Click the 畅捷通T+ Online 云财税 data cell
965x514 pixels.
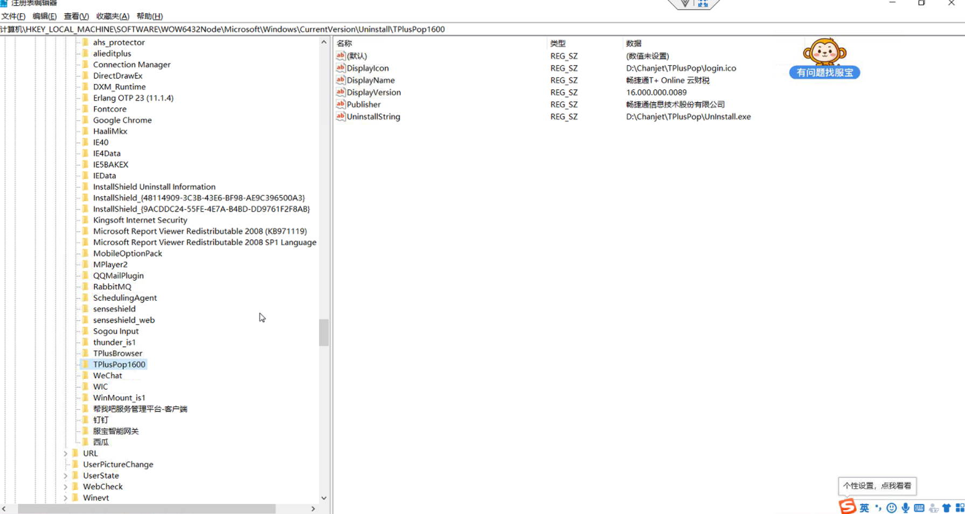point(668,80)
